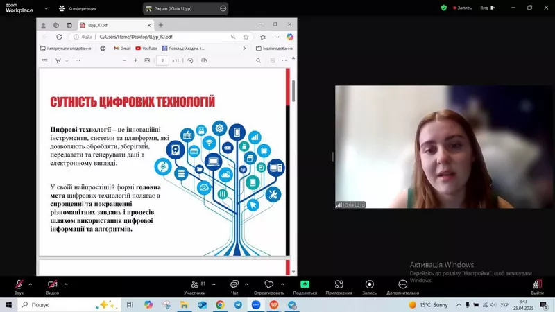
Task: Open options on the Экран (Юлія Щур) share indicator
Action: tap(223, 8)
